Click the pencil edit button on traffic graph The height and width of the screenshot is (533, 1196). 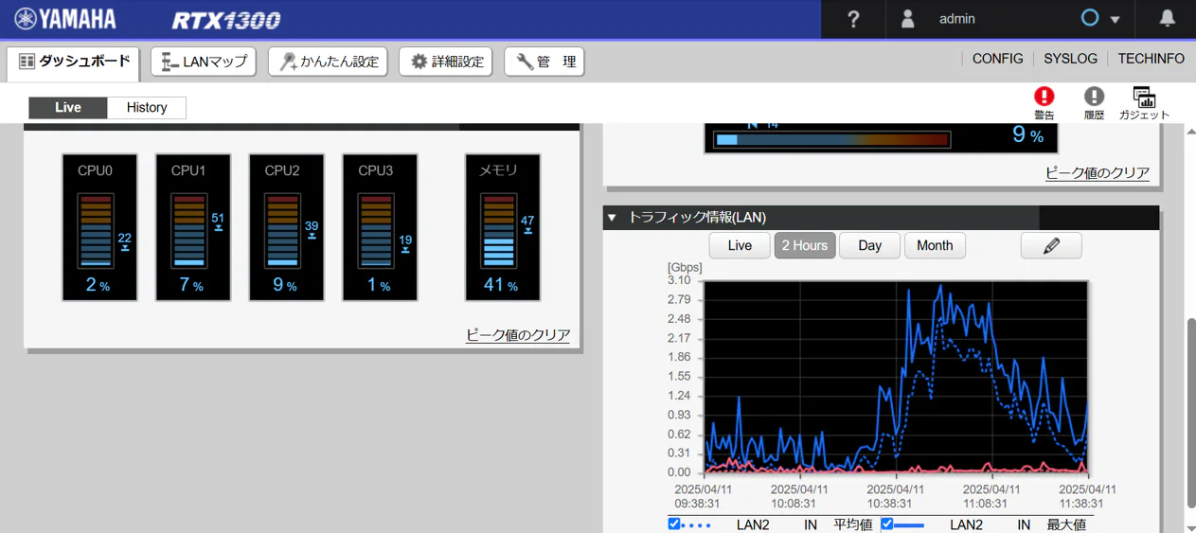[1050, 245]
